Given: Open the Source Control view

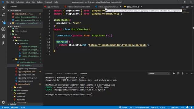Looking at the screenshot, I should click(x=3, y=22).
